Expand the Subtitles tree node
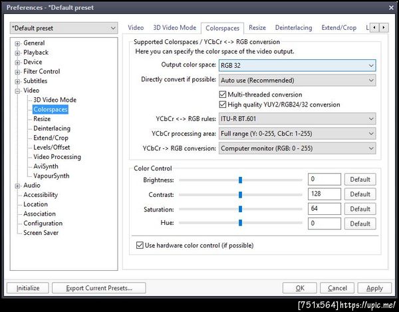 point(17,81)
